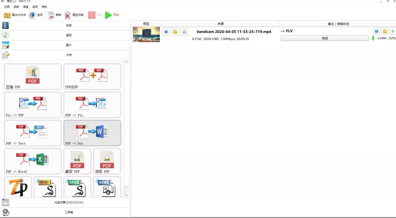Screen dimensions: 396x218
Task: Remove the selected task with 移除
Action: 55,15
